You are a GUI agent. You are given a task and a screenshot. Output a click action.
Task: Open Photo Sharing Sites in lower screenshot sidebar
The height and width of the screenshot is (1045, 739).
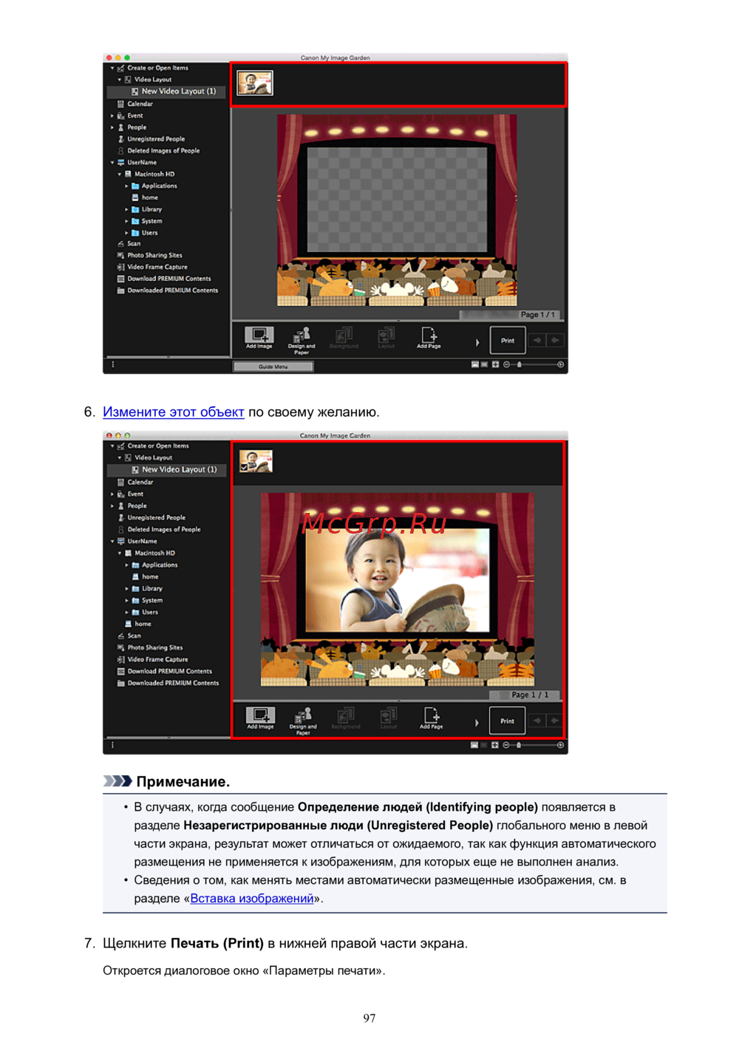[x=154, y=647]
